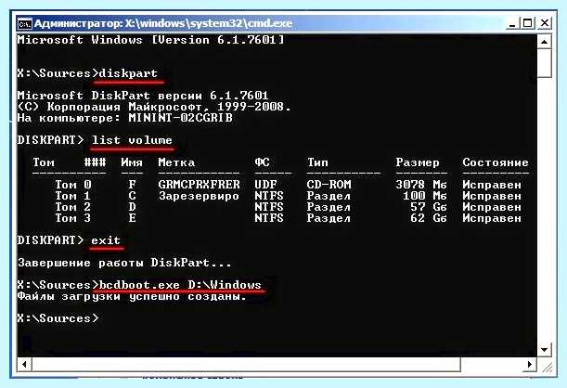Screen dimensions: 567x388
Task: Click the horizontal scrollbar left arrow
Action: tap(24, 364)
